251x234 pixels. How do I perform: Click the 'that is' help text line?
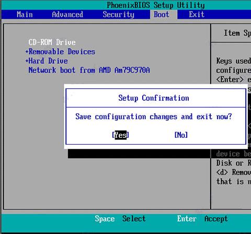pos(234,182)
